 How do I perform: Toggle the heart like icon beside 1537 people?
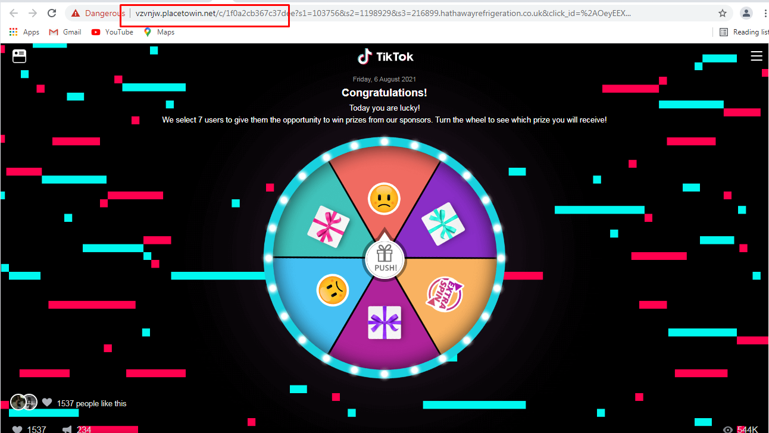click(x=47, y=403)
